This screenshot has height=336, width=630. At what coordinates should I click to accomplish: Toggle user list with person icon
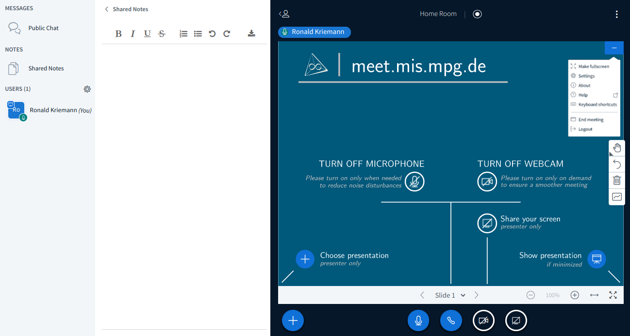(284, 14)
